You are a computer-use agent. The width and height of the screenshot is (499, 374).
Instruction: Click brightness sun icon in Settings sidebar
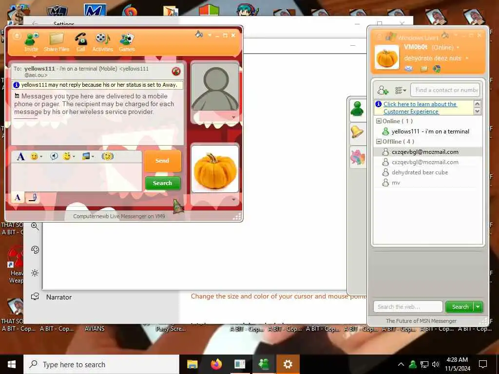tap(35, 273)
